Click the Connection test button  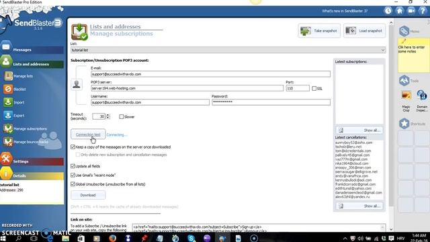click(88, 134)
